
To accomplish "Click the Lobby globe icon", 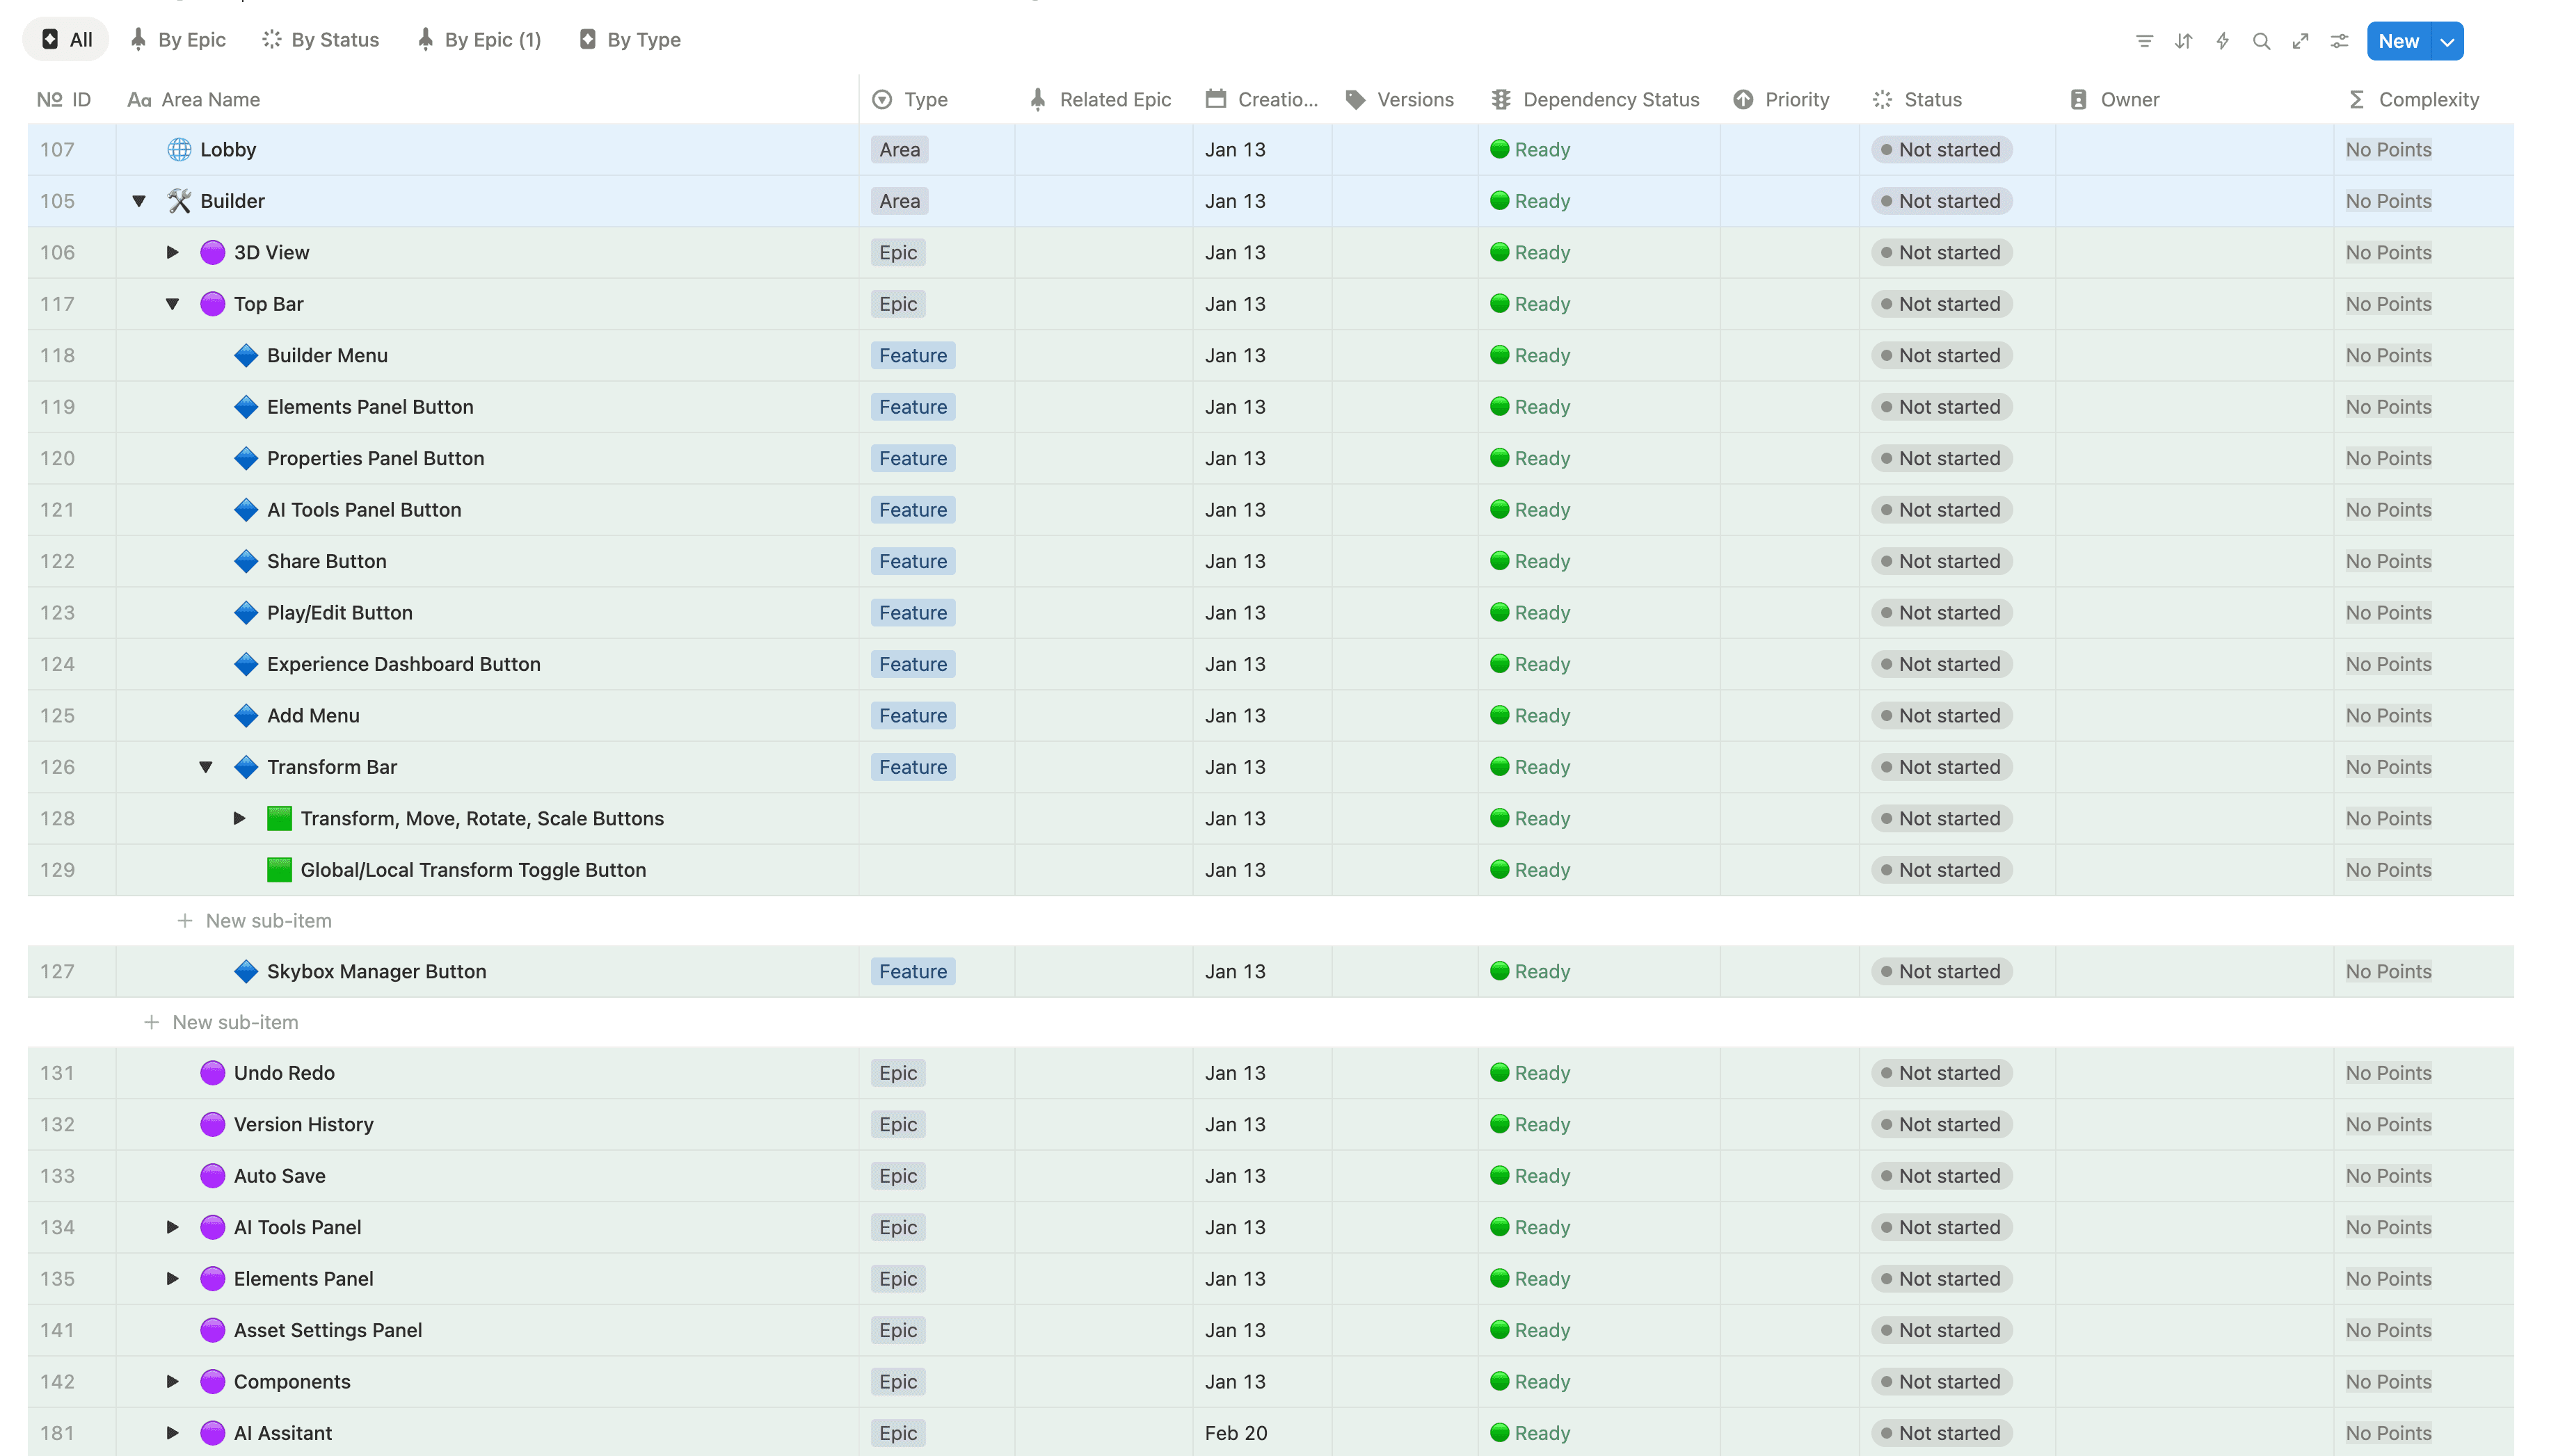I will point(179,150).
